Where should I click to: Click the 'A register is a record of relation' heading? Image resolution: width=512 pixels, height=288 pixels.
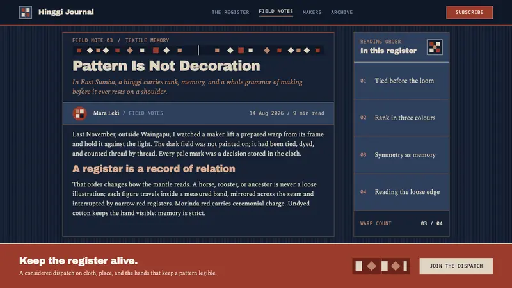[154, 169]
